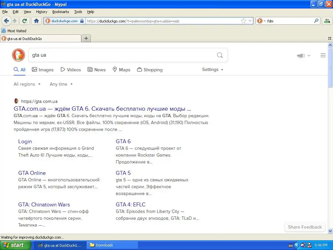This screenshot has height=250, width=333.
Task: Open the History menu
Action: click(x=42, y=12)
